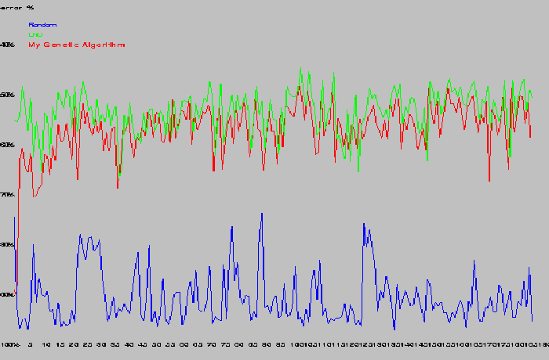Select the blue "Random" legend label

point(42,25)
